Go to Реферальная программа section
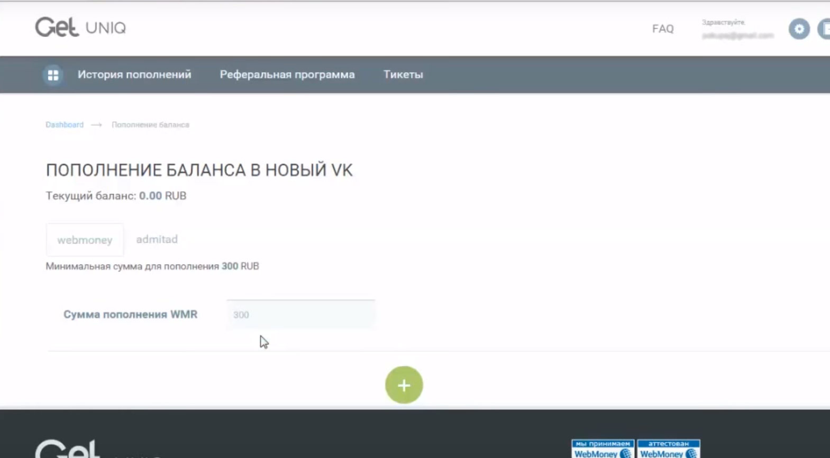The height and width of the screenshot is (458, 830). pyautogui.click(x=287, y=75)
